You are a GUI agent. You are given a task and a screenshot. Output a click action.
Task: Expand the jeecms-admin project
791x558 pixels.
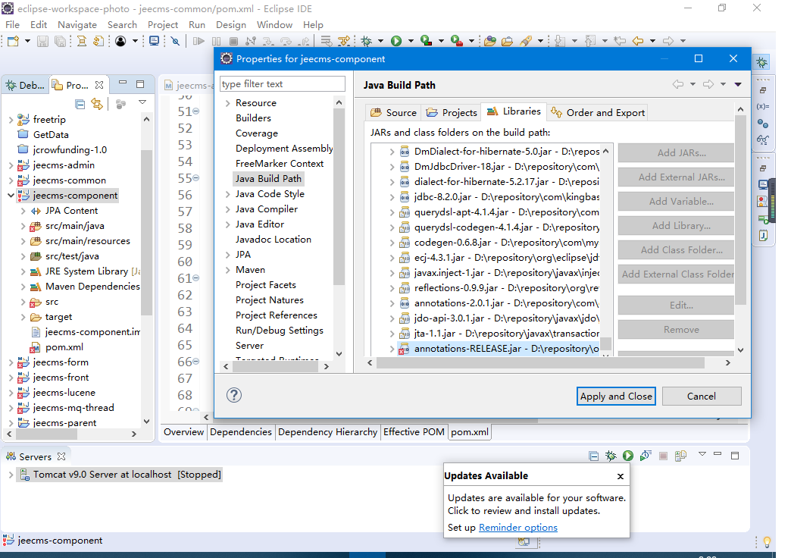tap(10, 165)
